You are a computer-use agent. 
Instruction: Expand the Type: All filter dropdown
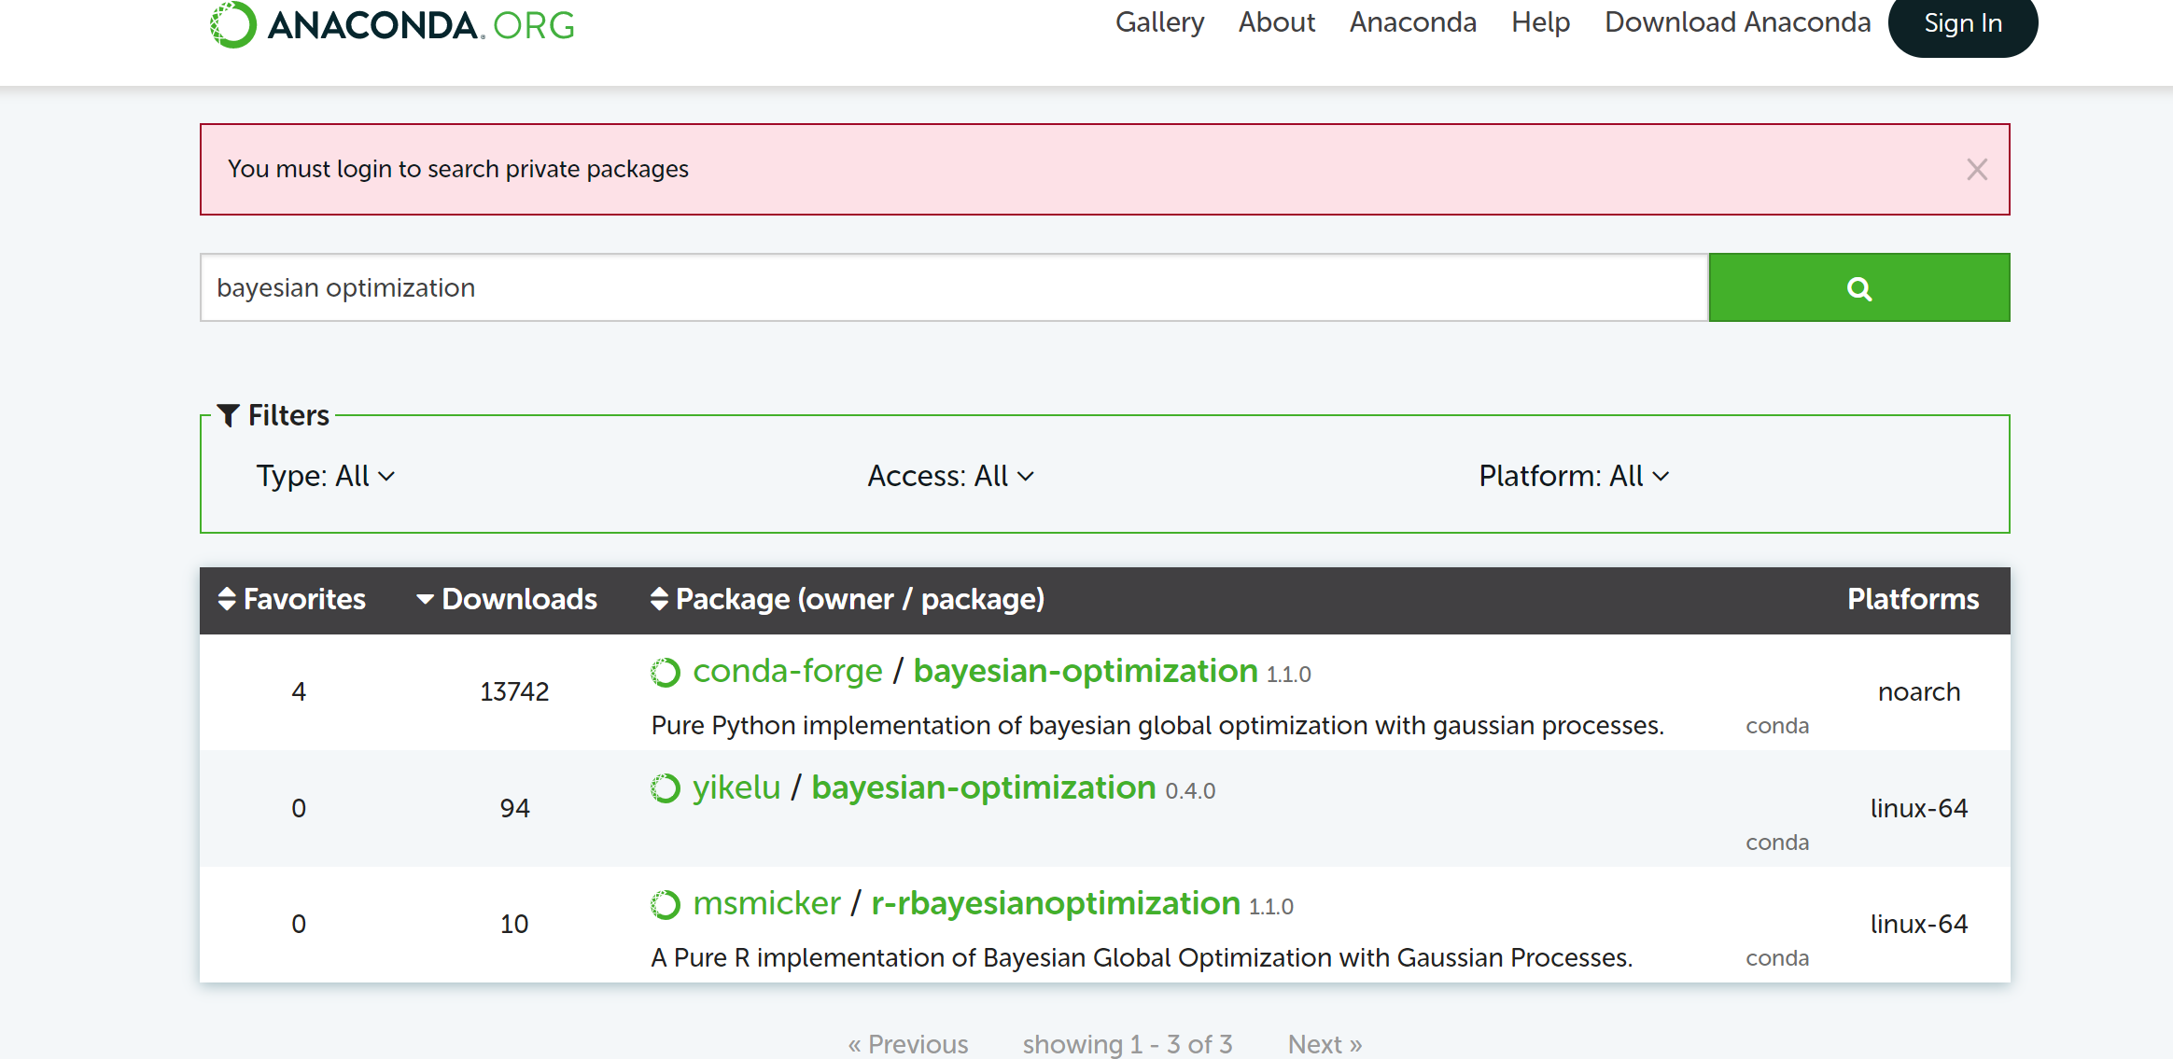(x=325, y=476)
